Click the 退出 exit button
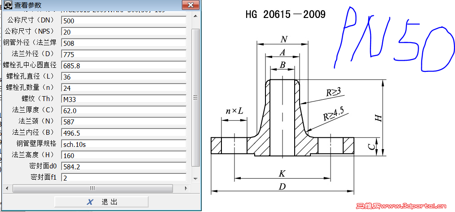This screenshot has height=212, width=455. (x=101, y=202)
